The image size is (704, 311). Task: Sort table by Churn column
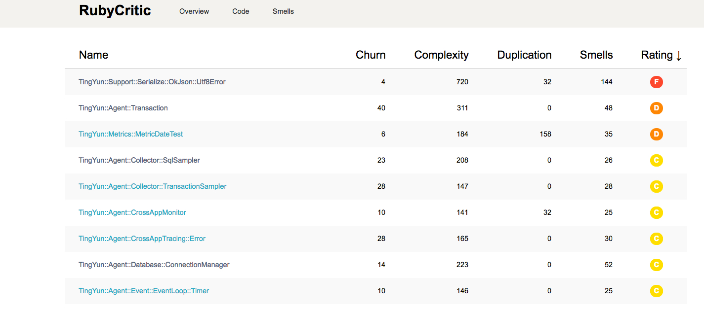click(x=371, y=55)
